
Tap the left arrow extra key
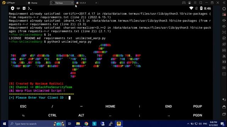pyautogui.click(x=110, y=116)
